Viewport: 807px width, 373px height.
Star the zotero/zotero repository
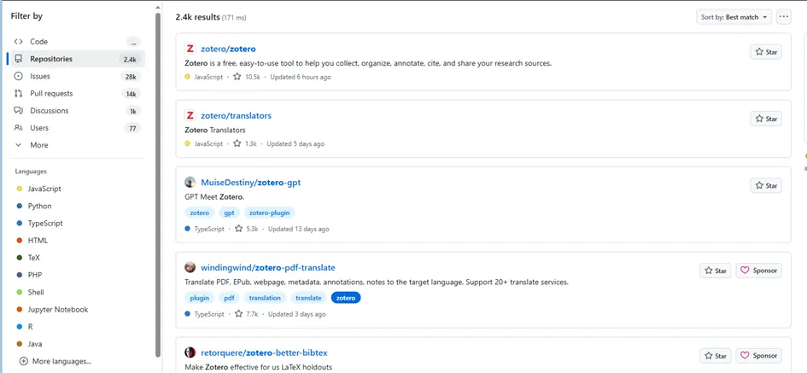tap(766, 52)
